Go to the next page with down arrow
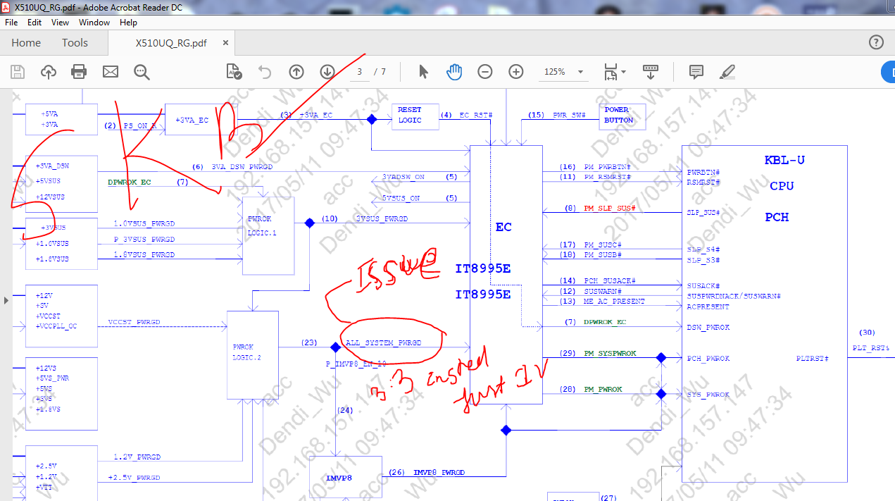The image size is (895, 501). (x=327, y=71)
